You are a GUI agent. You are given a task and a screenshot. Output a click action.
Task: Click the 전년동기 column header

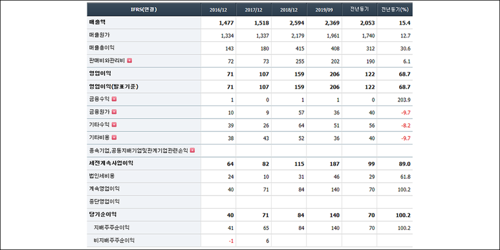360,10
